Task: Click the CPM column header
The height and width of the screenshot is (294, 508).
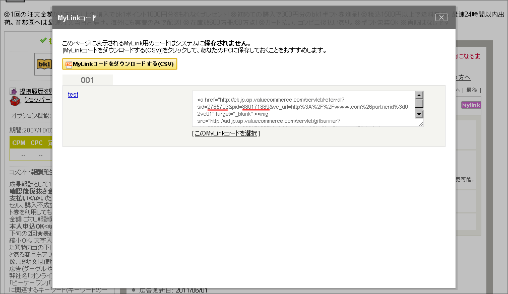Action: (19, 143)
